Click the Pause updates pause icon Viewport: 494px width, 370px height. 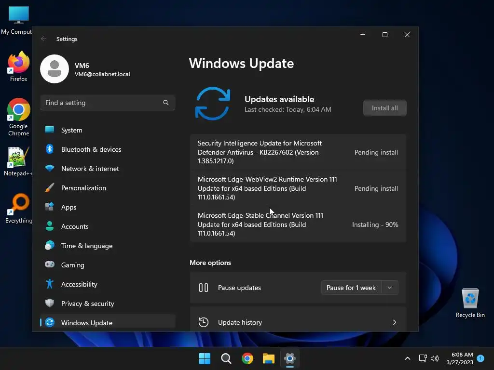tap(204, 288)
